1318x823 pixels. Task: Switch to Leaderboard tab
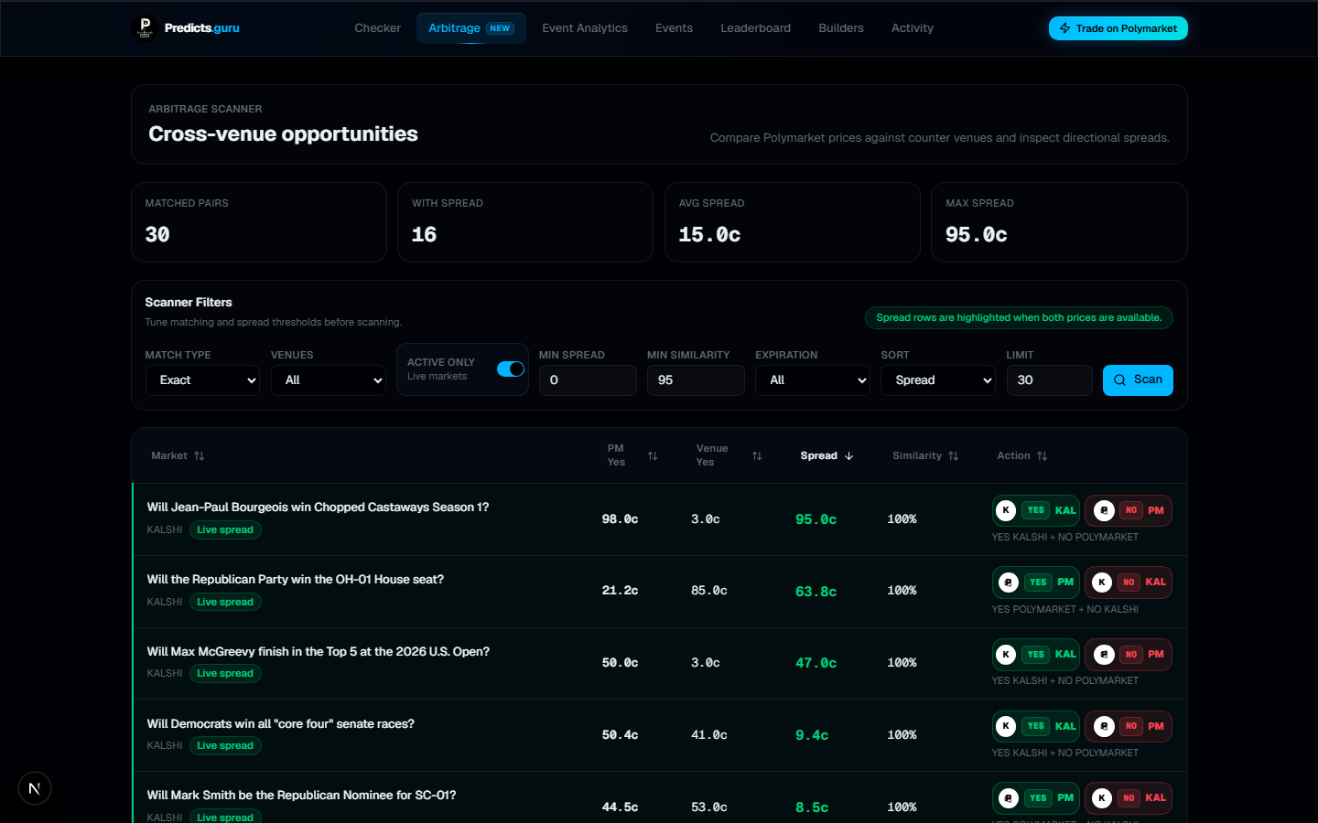point(755,28)
